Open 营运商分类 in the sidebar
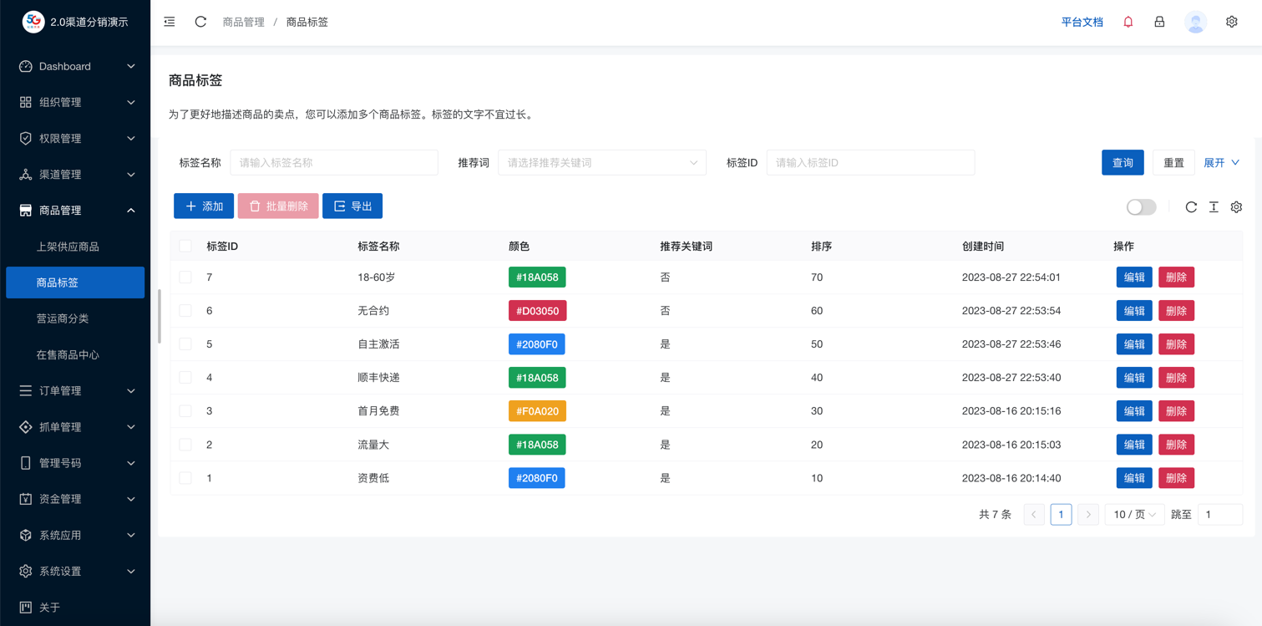 [x=63, y=318]
